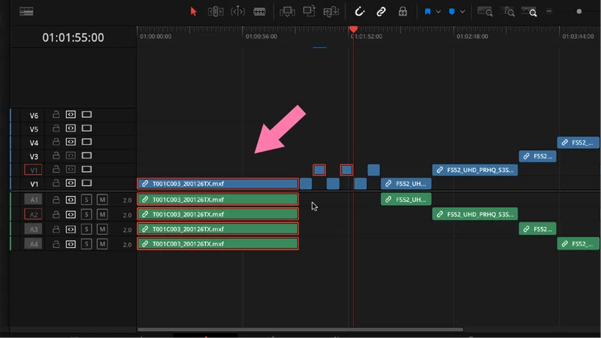
Task: Select T001C003_200126TX.mxf audio clip on A3
Action: (x=218, y=229)
